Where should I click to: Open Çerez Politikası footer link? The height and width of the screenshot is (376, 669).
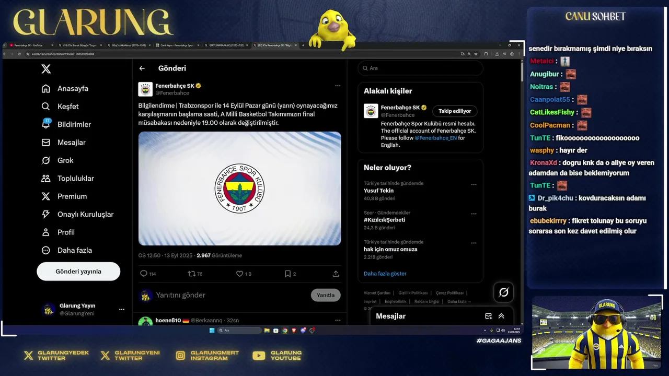[449, 293]
